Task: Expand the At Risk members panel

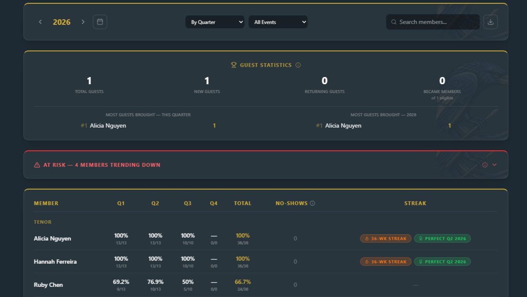Action: coord(495,165)
